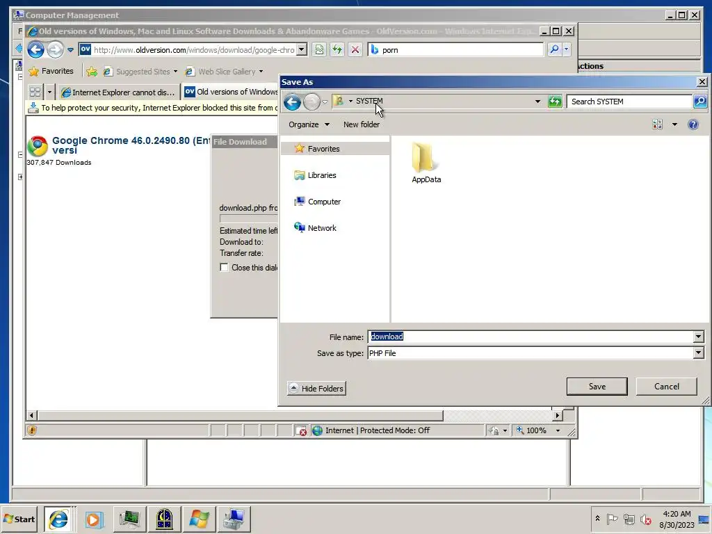The image size is (712, 534).
Task: Open the AppData folder
Action: tap(426, 163)
